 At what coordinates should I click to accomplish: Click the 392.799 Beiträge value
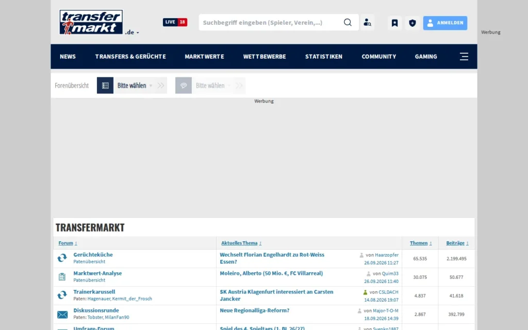pos(456,314)
